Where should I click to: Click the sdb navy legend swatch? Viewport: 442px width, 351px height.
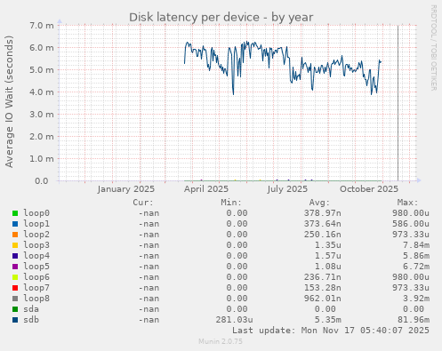click(x=15, y=320)
